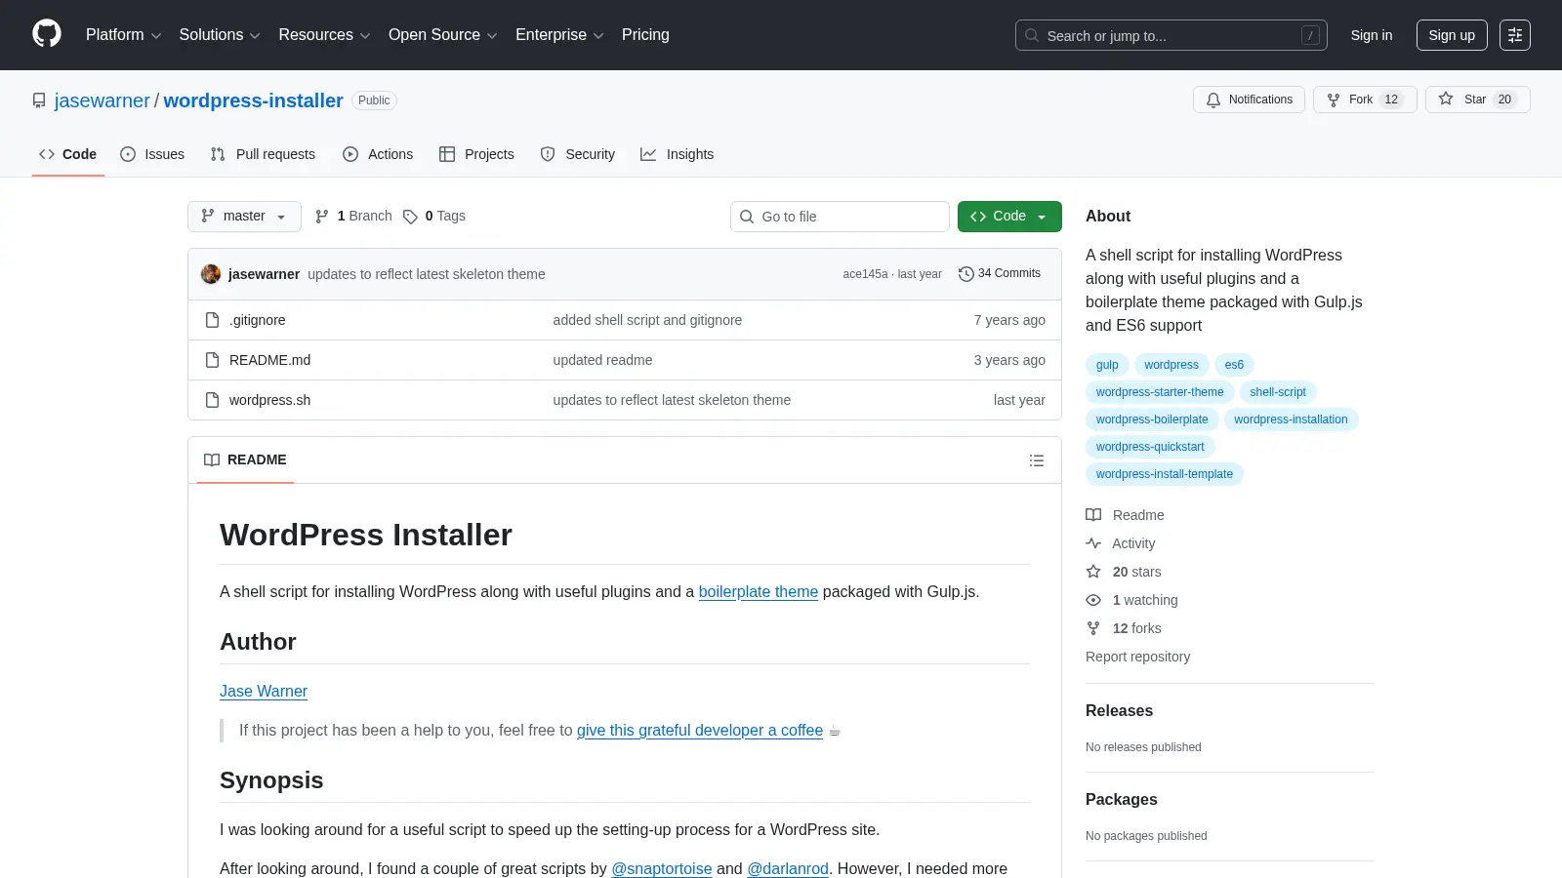This screenshot has width=1562, height=878.
Task: Open the wordpress-installer repository link
Action: click(x=253, y=100)
